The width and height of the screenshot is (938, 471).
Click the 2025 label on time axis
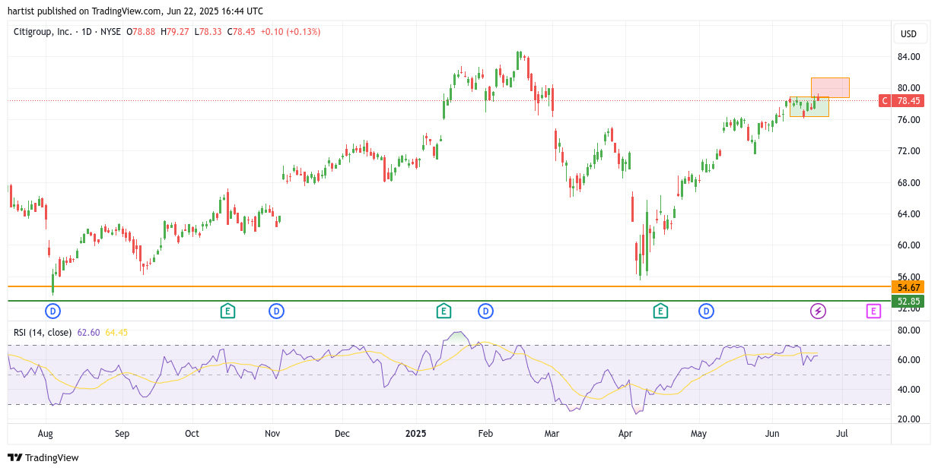pyautogui.click(x=416, y=434)
